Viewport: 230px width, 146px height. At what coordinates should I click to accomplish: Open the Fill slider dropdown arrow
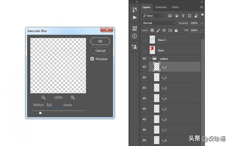click(x=202, y=30)
